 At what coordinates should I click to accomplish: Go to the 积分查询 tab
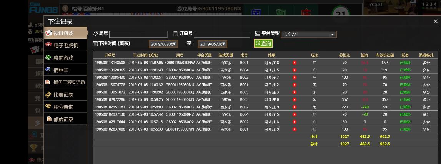[63, 107]
